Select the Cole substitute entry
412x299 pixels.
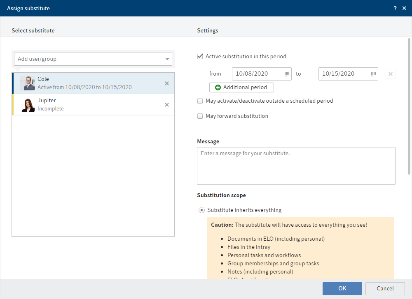(x=93, y=83)
